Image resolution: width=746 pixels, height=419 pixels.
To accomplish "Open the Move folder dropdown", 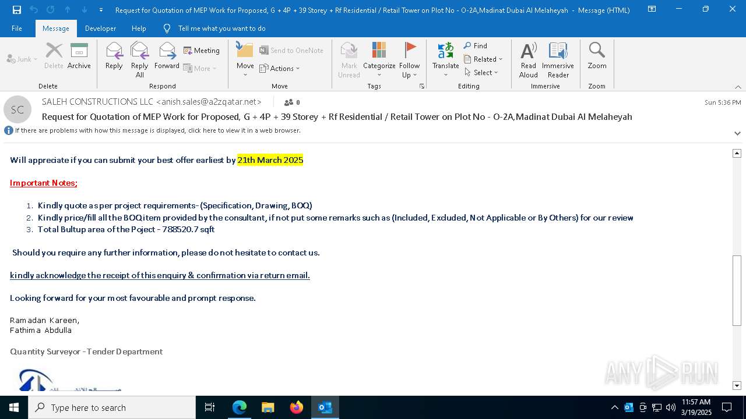I will pyautogui.click(x=245, y=60).
